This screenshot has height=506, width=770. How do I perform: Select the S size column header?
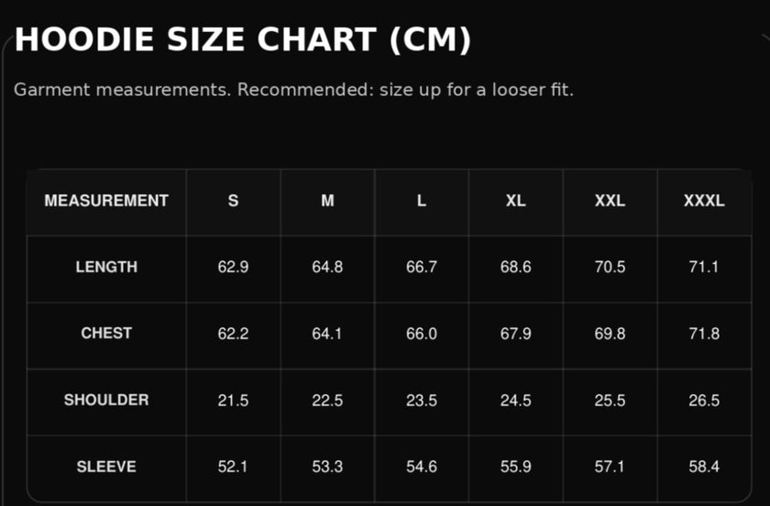point(233,201)
